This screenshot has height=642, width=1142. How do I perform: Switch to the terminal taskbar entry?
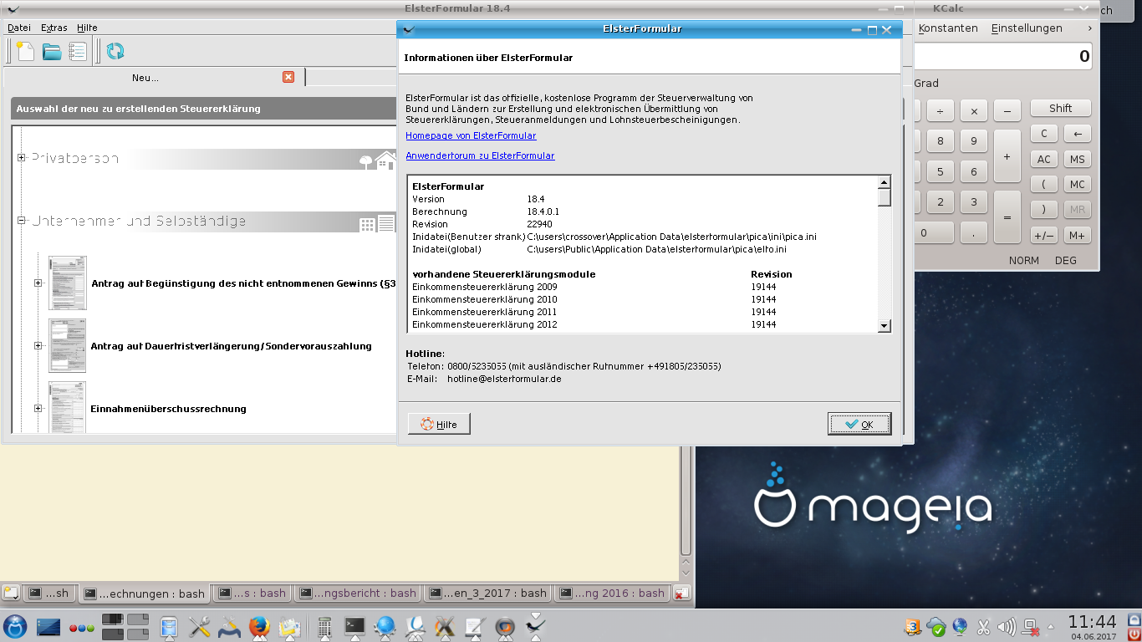coord(355,625)
